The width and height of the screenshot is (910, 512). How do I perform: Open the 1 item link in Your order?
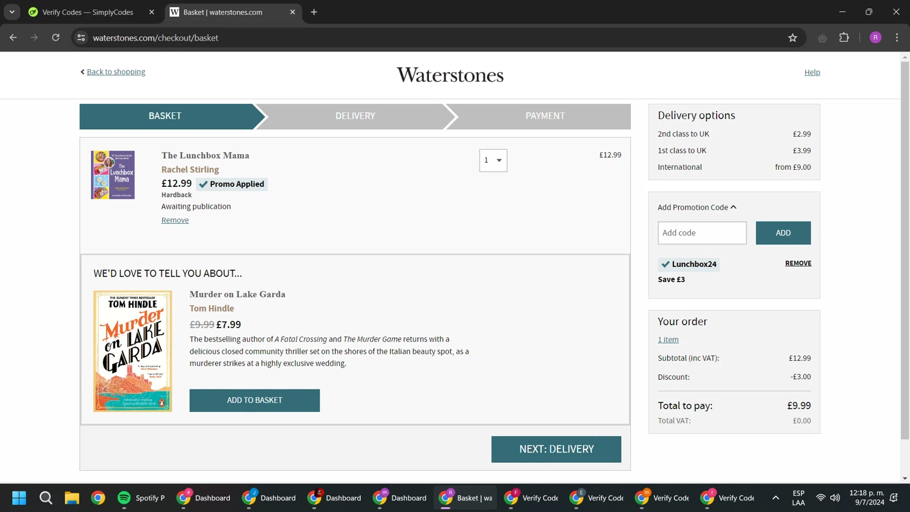click(x=668, y=340)
